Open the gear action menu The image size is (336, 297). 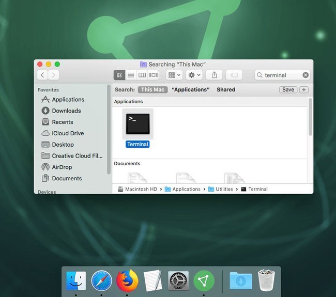click(x=194, y=75)
